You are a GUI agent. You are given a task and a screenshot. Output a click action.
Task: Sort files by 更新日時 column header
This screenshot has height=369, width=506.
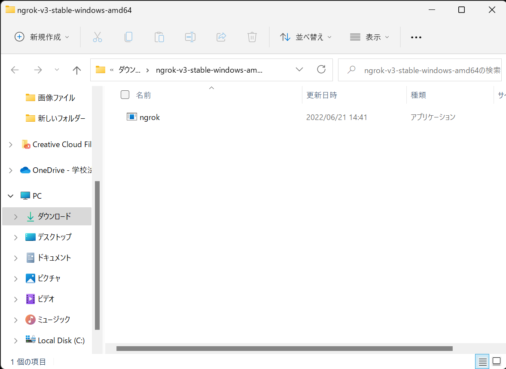click(x=321, y=95)
